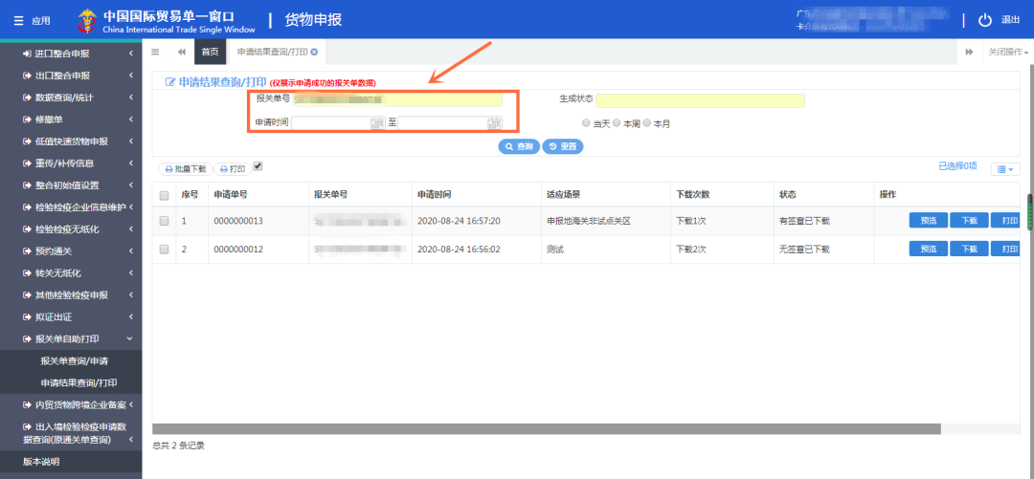Click the 生成状态 input field
Screen dimensions: 1034x479
[x=700, y=100]
